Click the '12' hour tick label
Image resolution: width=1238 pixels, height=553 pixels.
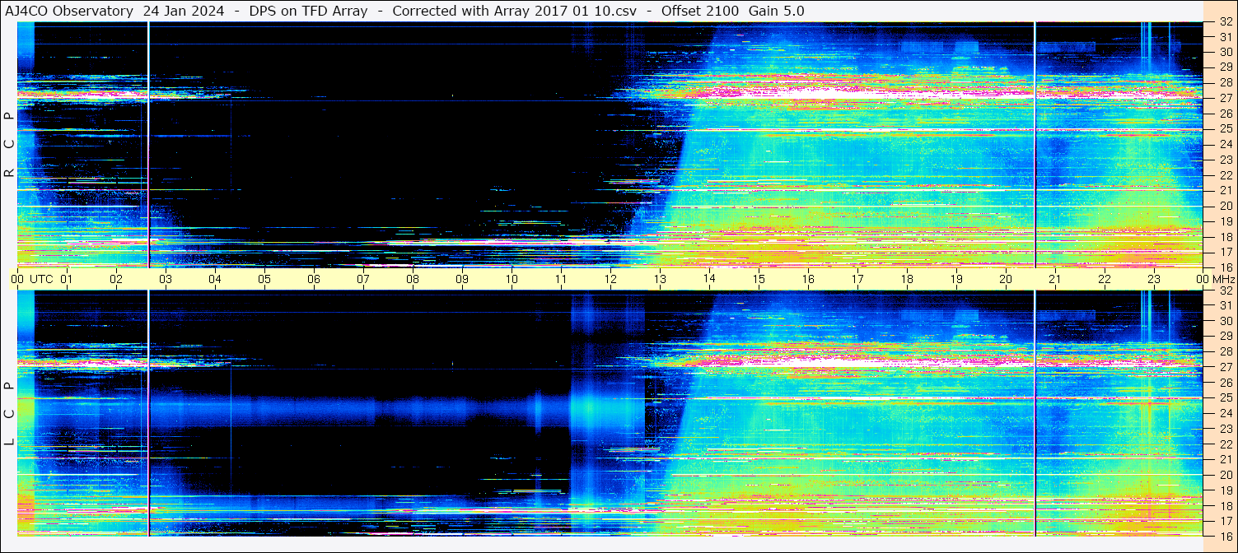point(610,279)
